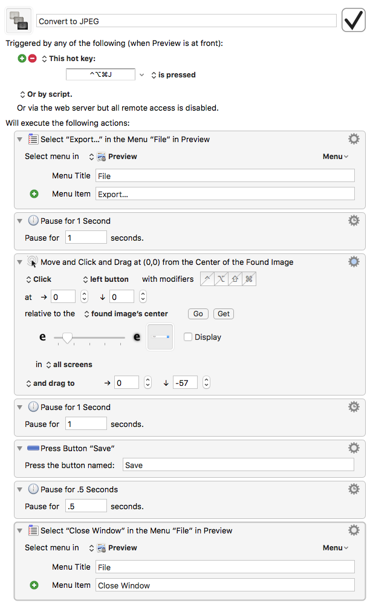The image size is (373, 609).
Task: Enable the Display checkbox
Action: point(188,337)
